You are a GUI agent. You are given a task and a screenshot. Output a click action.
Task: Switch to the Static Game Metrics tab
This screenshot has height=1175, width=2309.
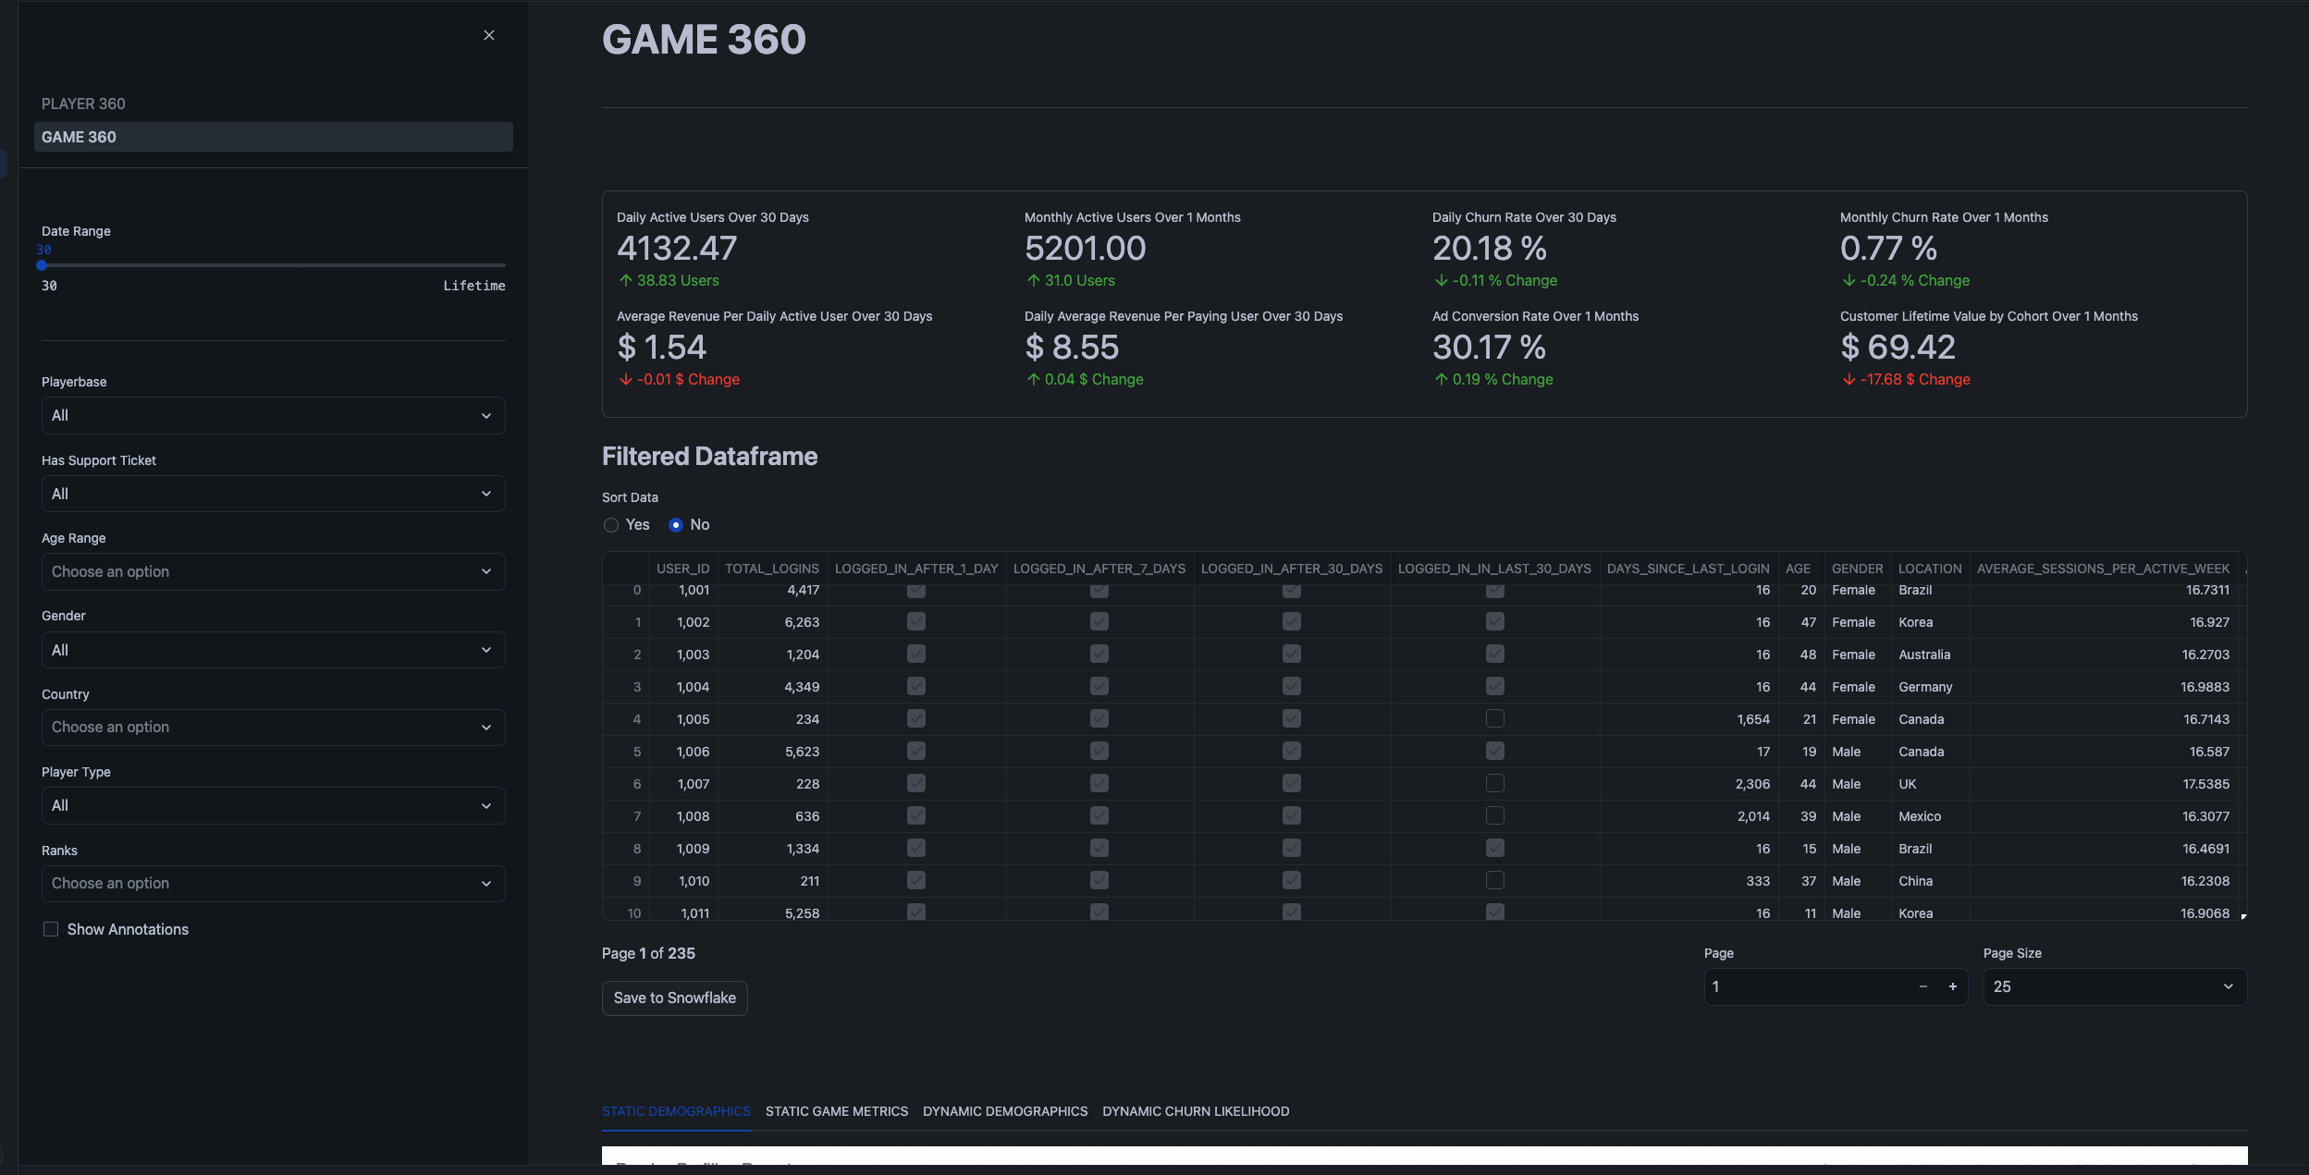[x=836, y=1111]
